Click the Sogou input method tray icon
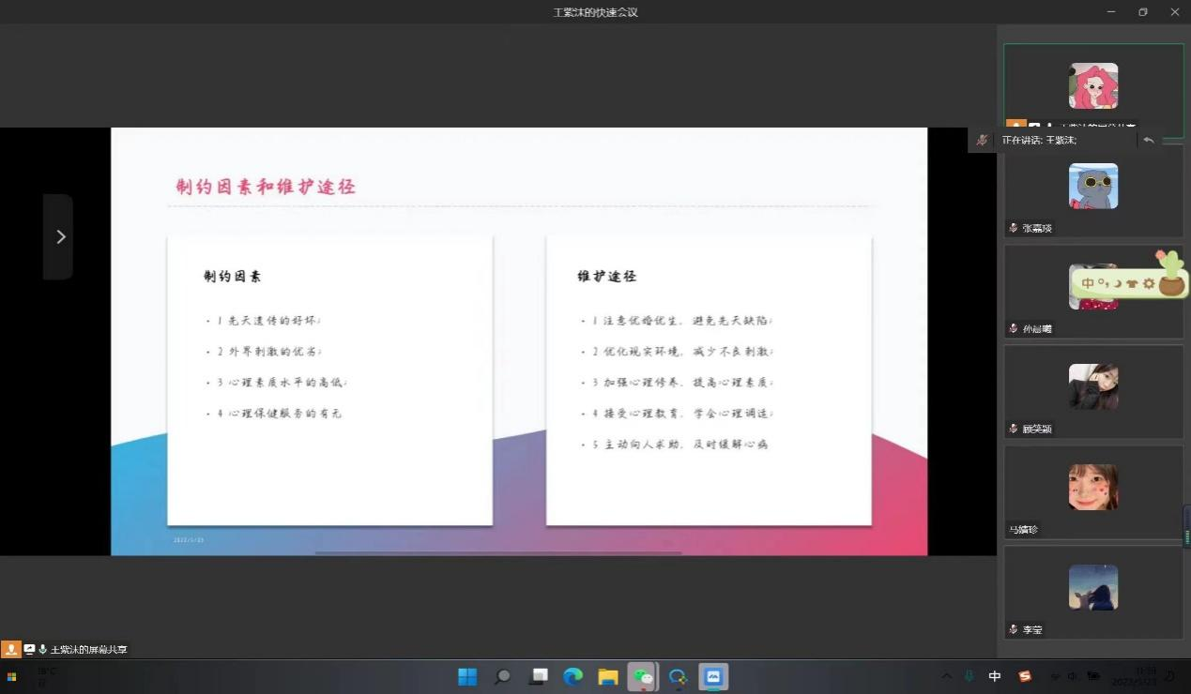Screen dimensions: 1191x694 click(1025, 676)
